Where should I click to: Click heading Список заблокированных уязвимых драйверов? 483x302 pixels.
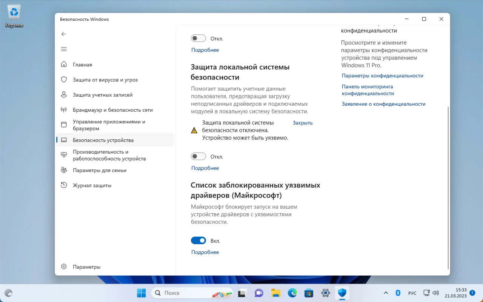tap(255, 190)
